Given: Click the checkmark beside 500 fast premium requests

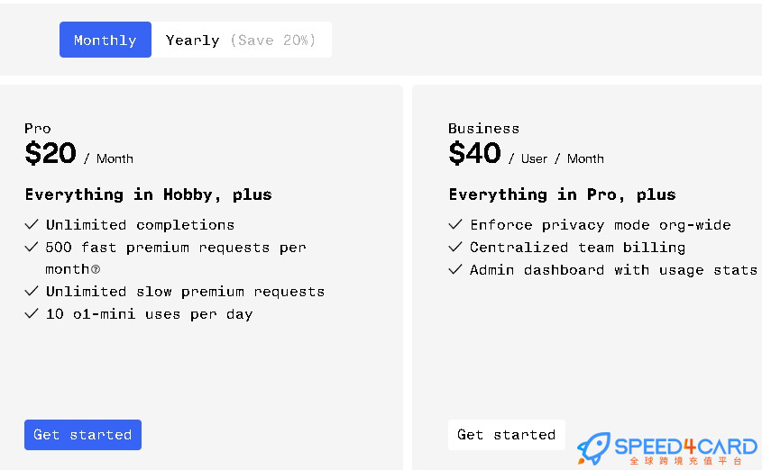Looking at the screenshot, I should pos(31,247).
